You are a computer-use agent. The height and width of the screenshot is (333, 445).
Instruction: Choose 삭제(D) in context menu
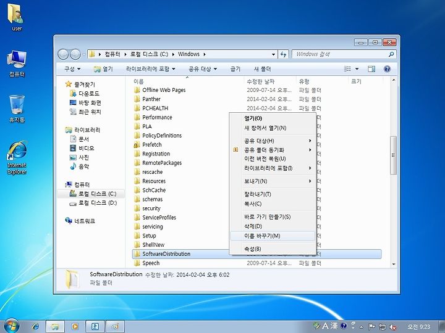click(x=273, y=226)
